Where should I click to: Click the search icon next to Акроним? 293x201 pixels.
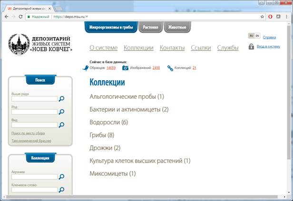(61, 177)
